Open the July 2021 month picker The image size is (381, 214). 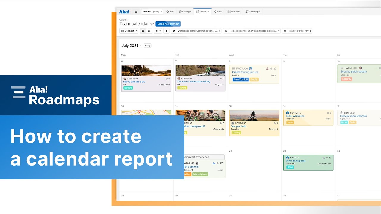[x=131, y=45]
